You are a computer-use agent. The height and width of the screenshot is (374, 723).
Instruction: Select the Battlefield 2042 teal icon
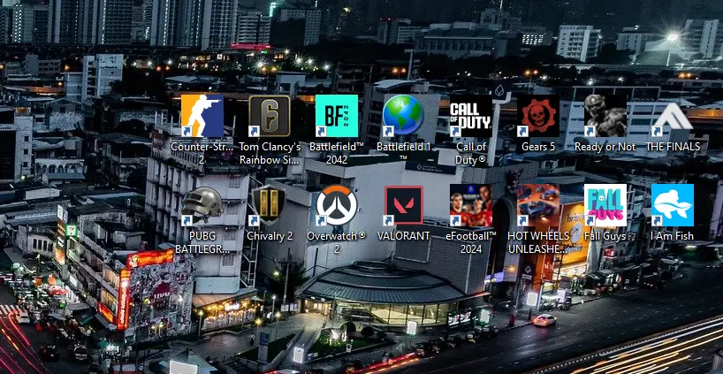337,116
